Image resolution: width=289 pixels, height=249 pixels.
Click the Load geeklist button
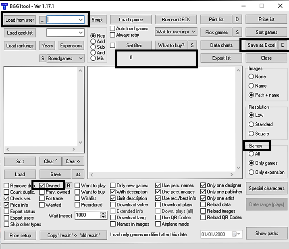point(20,33)
